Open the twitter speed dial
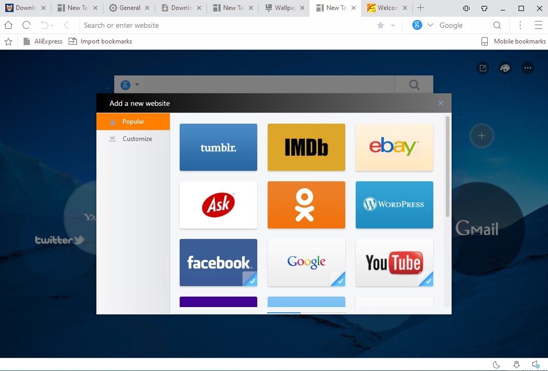548x371 pixels. pos(59,240)
